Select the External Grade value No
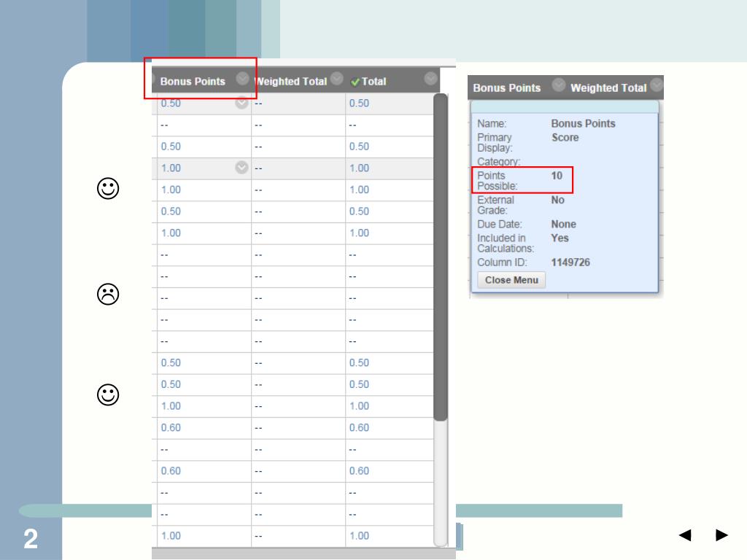Image resolution: width=747 pixels, height=560 pixels. pos(558,200)
